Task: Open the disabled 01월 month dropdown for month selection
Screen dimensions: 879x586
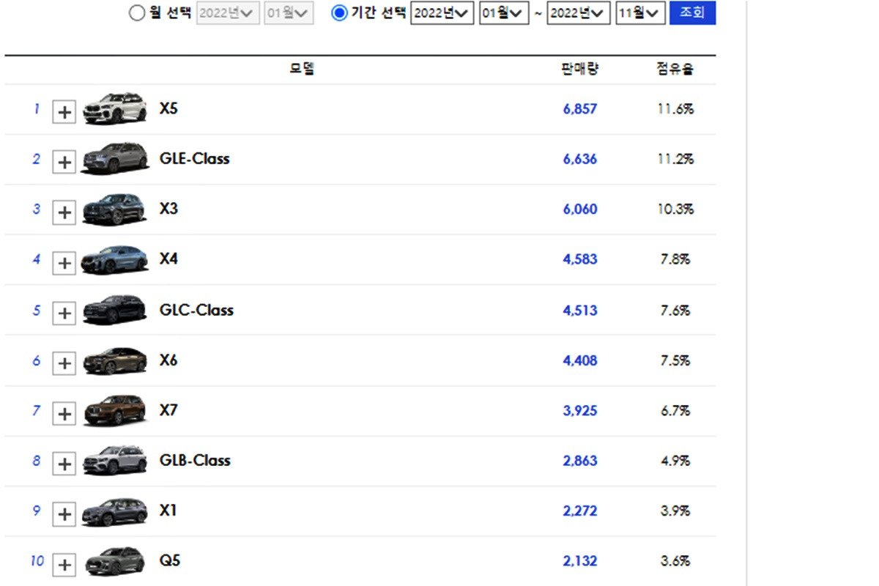Action: coord(289,13)
